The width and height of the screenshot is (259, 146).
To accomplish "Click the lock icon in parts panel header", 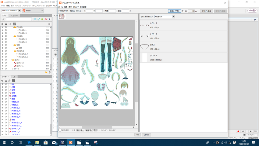I will pyautogui.click(x=6, y=24).
